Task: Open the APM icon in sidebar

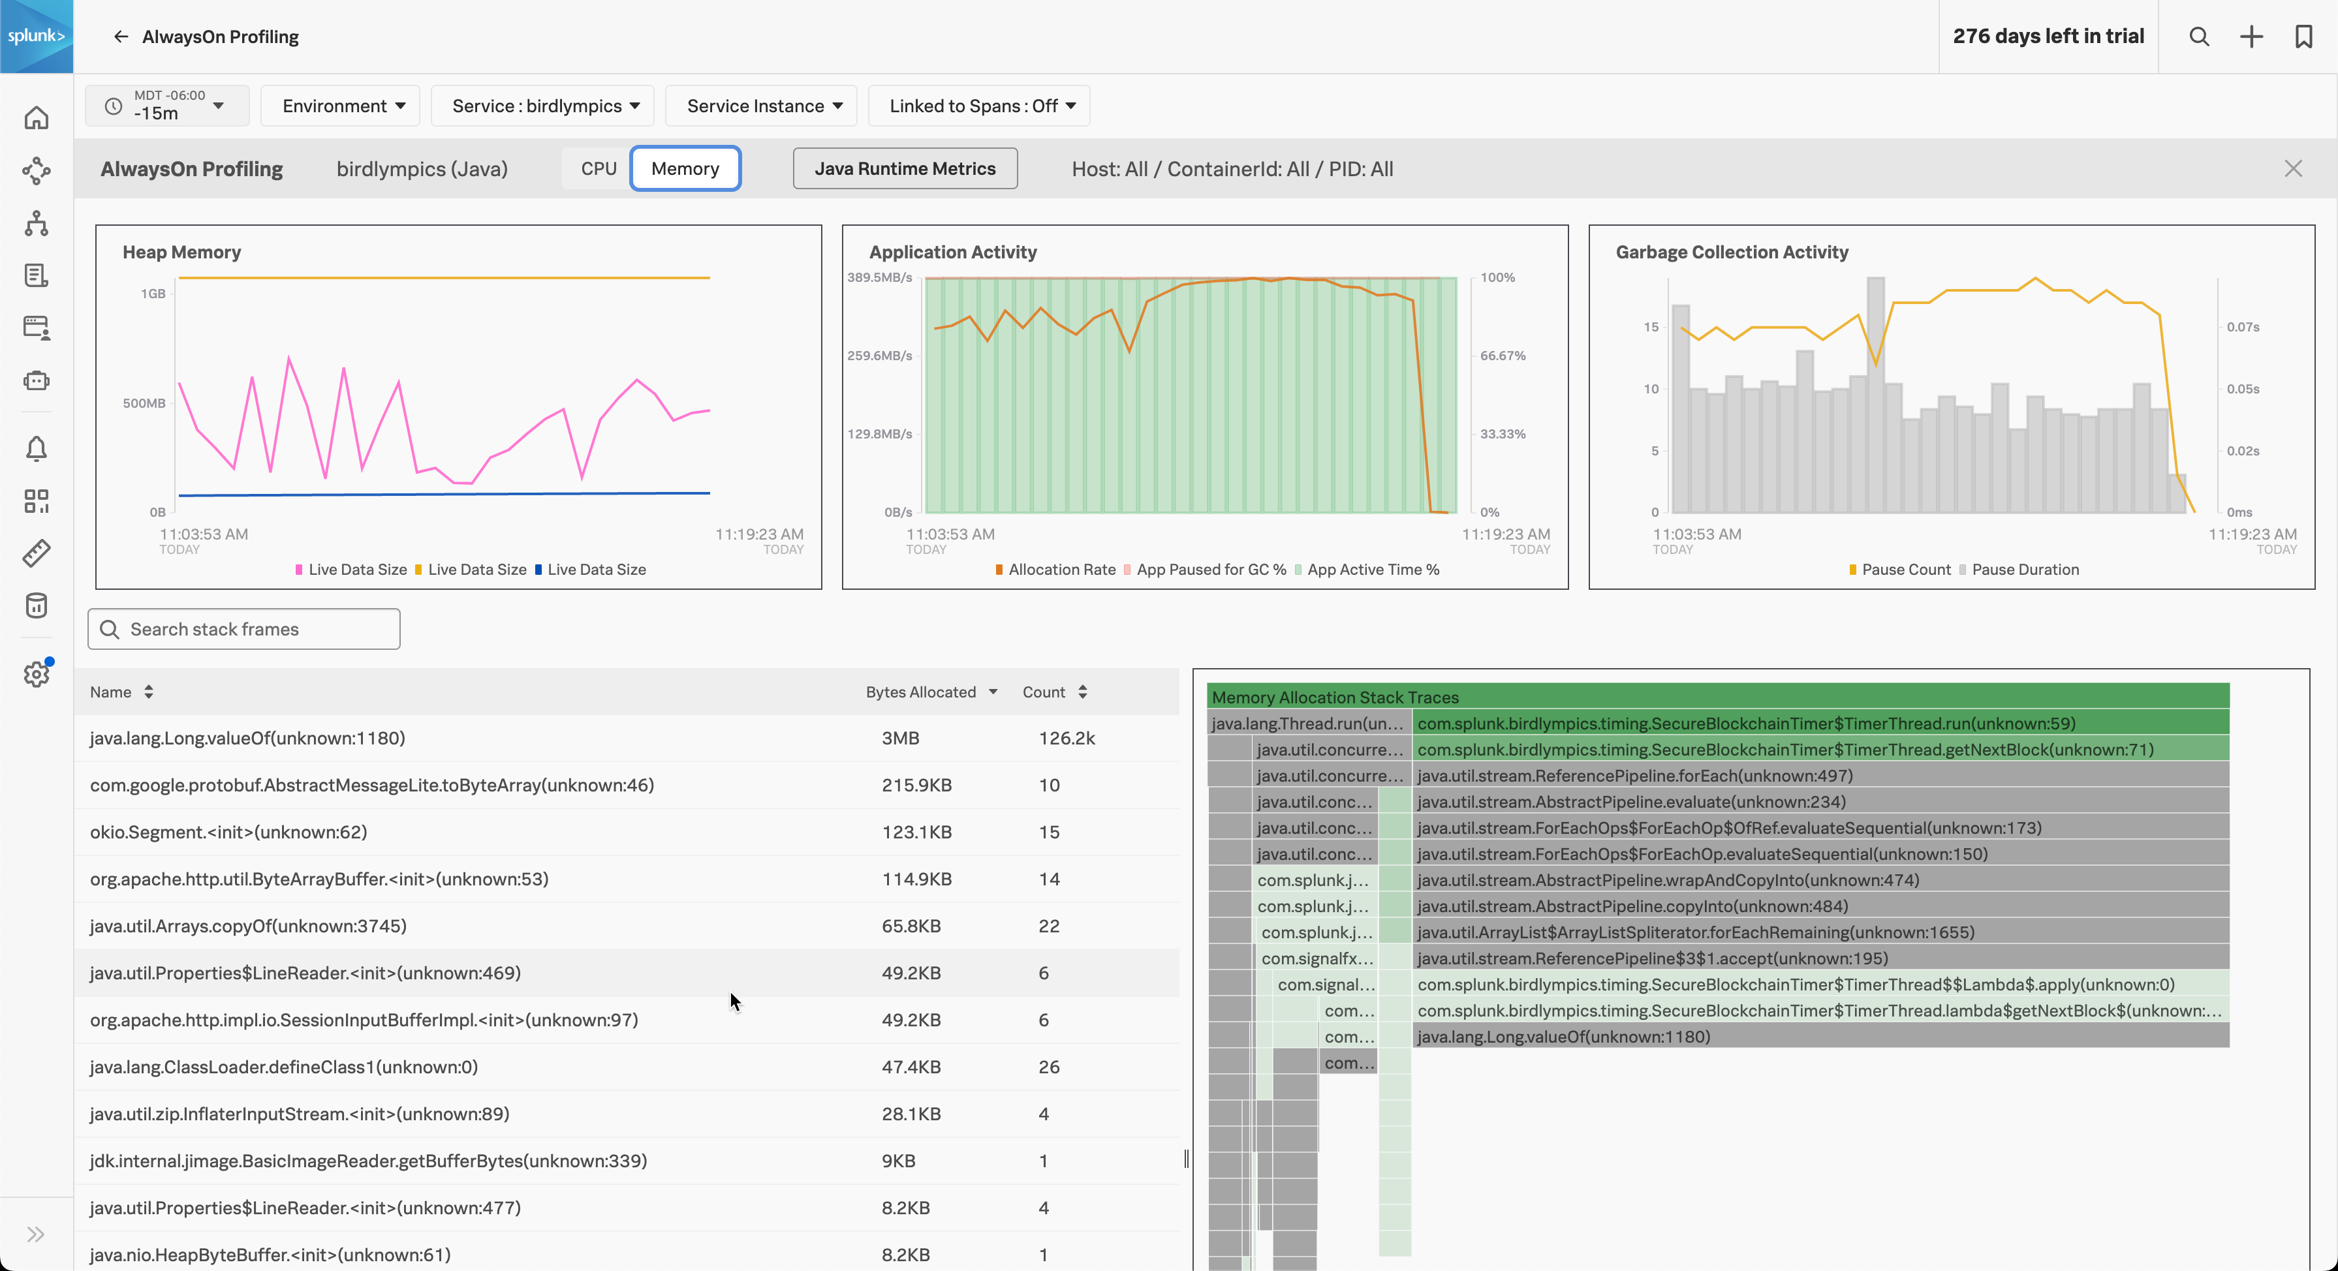Action: point(37,170)
